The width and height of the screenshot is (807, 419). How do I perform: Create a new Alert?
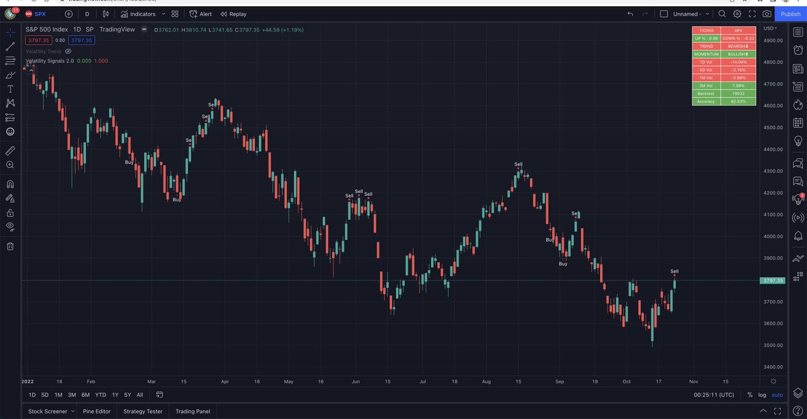[200, 13]
